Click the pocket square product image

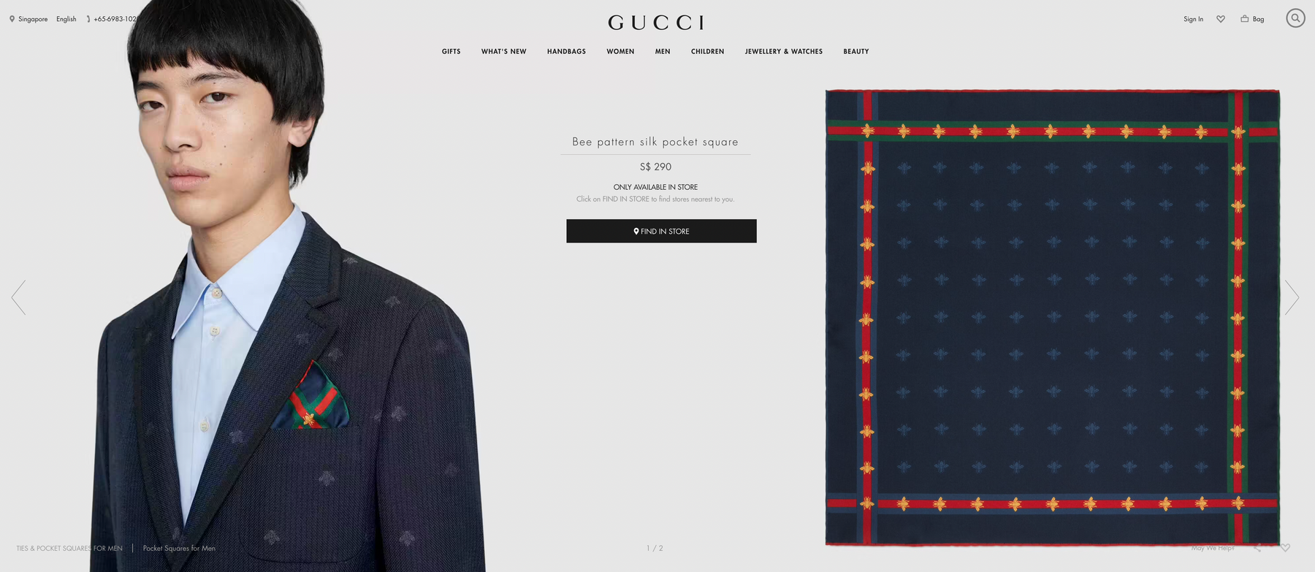point(1052,318)
